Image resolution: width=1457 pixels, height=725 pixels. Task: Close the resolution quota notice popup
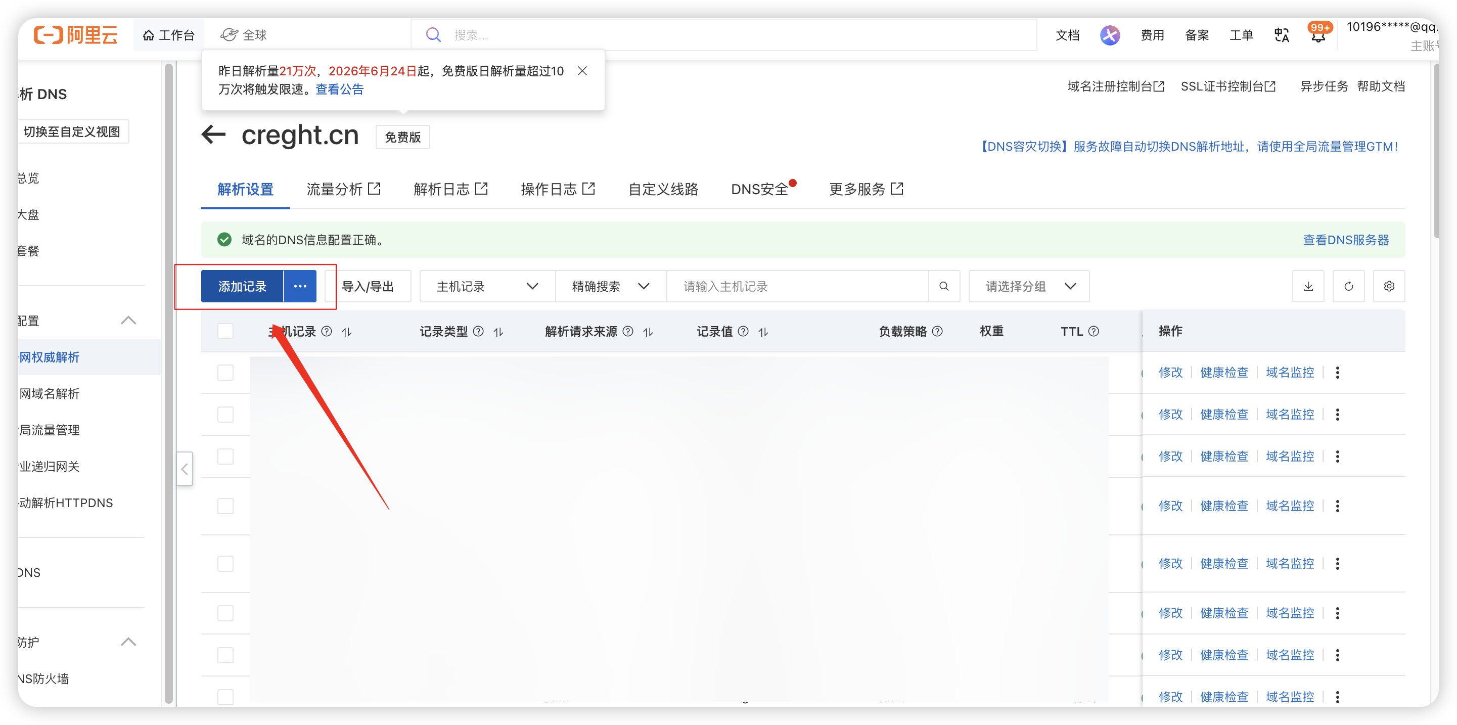coord(582,71)
